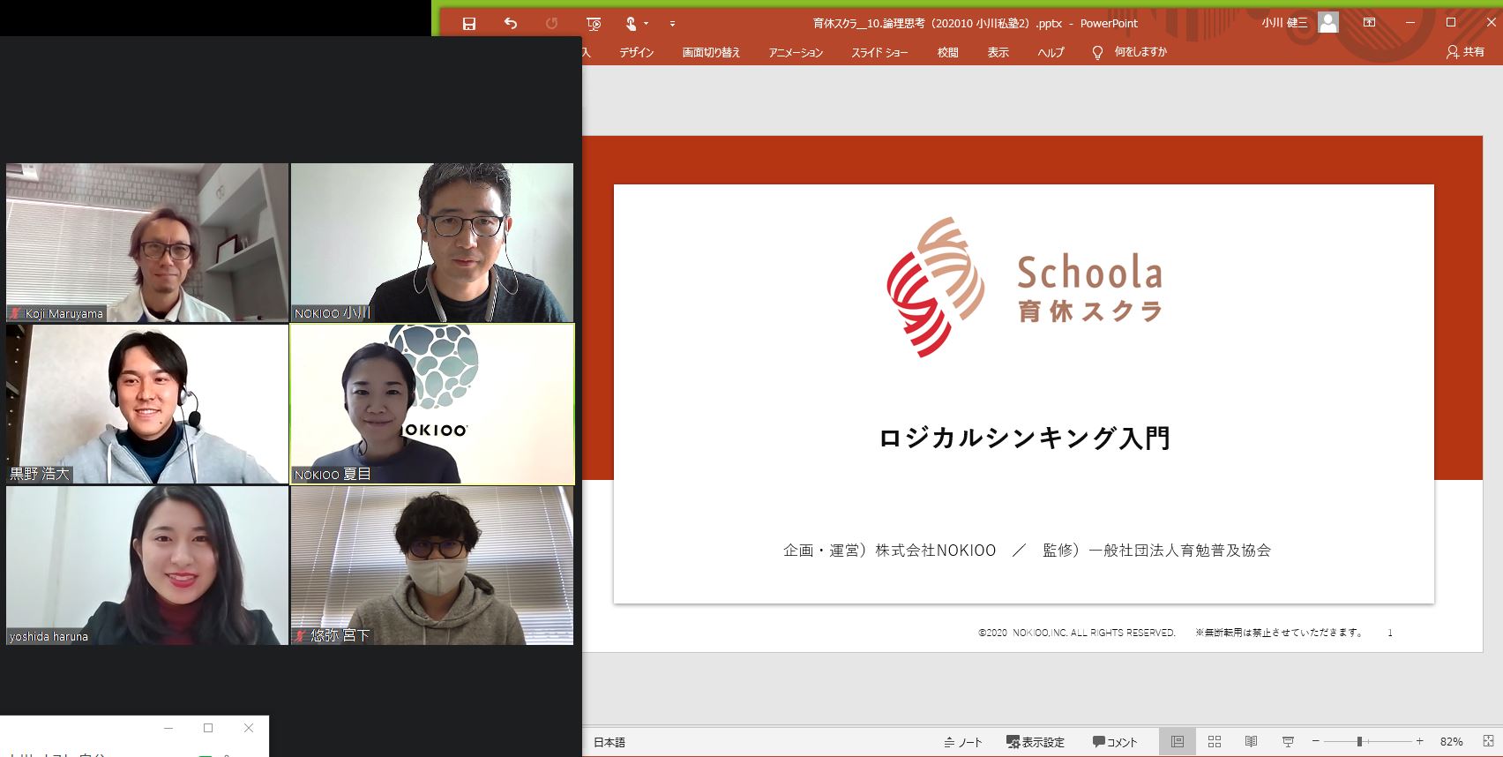Switch to Reading View icon

(x=1251, y=742)
